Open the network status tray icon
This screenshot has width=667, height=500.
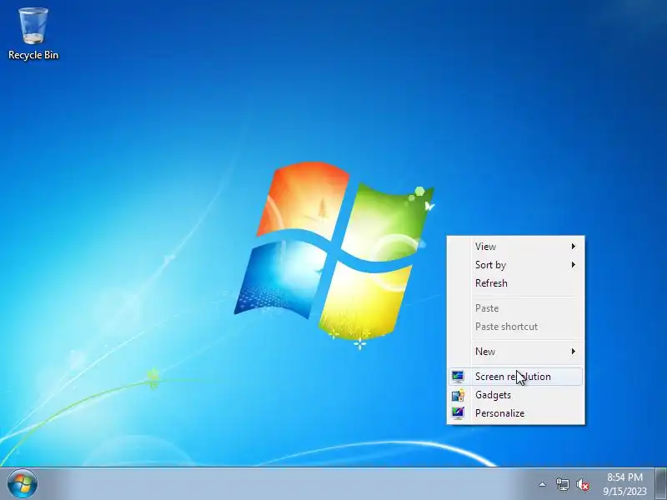pos(562,484)
